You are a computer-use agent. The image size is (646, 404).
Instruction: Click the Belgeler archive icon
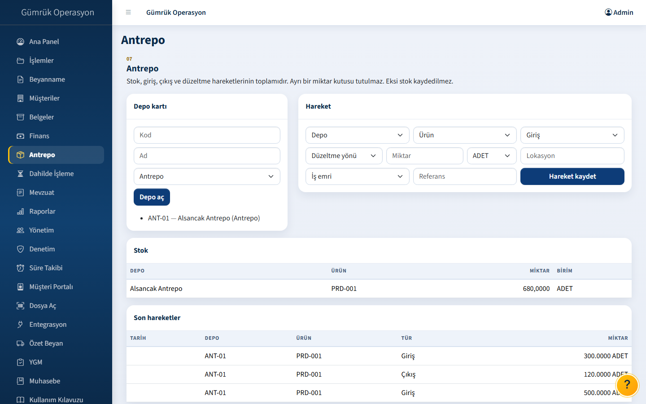pyautogui.click(x=20, y=117)
